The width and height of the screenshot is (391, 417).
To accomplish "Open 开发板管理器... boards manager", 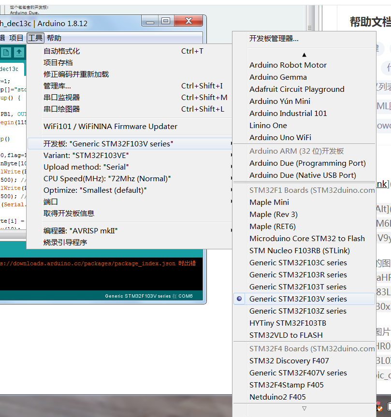I will point(304,39).
